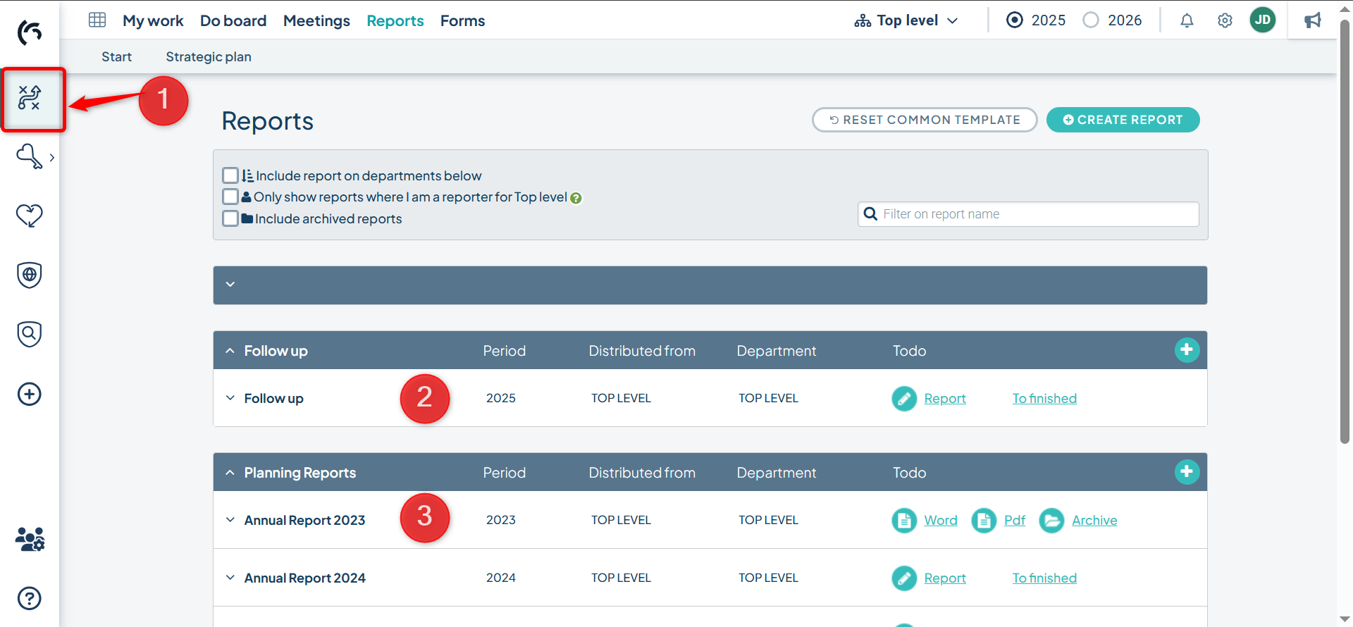1353x627 pixels.
Task: Open the strategy planning sidebar icon
Action: (30, 98)
